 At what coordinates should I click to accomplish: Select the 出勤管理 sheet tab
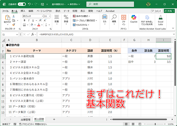click(x=25, y=119)
